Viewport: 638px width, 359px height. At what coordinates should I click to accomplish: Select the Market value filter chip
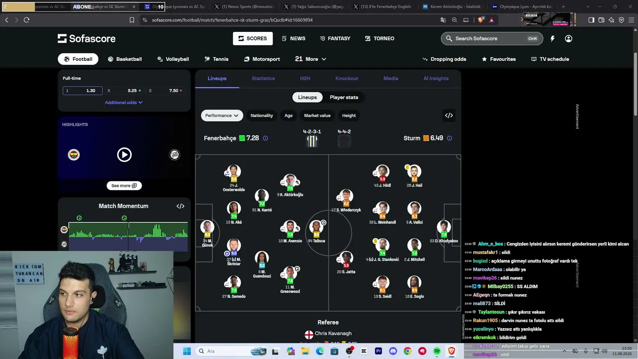tap(318, 116)
